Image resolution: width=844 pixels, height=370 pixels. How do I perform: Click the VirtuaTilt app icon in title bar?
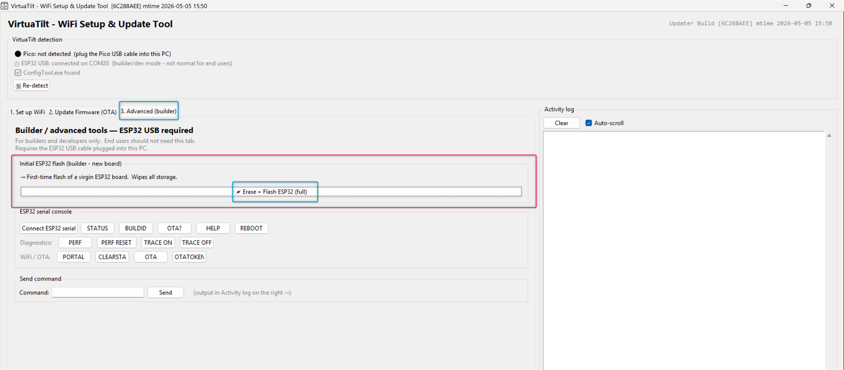[x=4, y=6]
